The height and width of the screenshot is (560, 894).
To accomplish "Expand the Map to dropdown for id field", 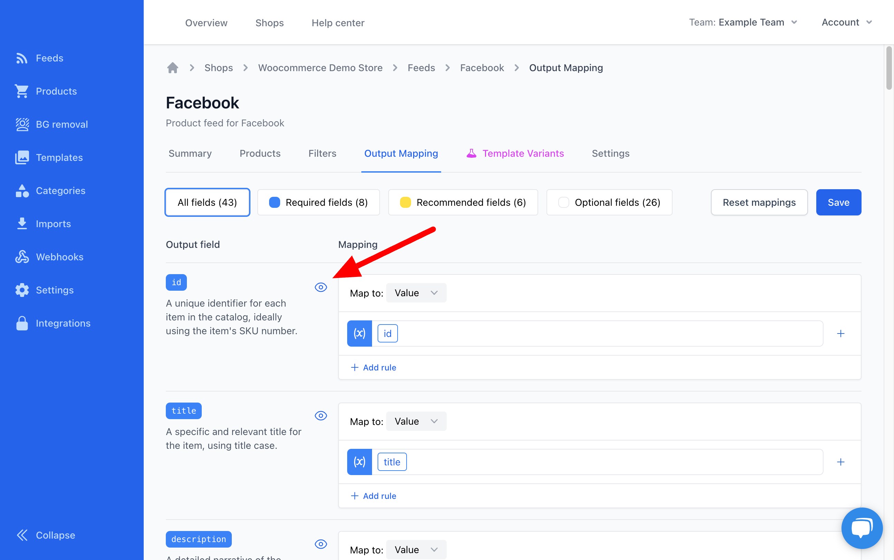I will 416,293.
